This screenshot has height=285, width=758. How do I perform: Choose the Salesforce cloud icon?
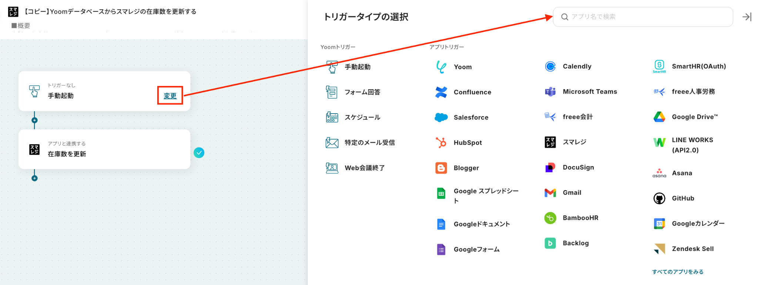(x=441, y=117)
